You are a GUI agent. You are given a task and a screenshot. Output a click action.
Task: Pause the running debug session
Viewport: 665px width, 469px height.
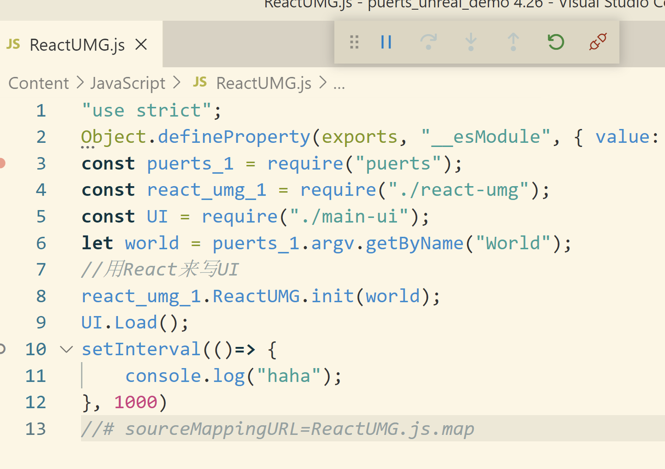click(x=386, y=42)
